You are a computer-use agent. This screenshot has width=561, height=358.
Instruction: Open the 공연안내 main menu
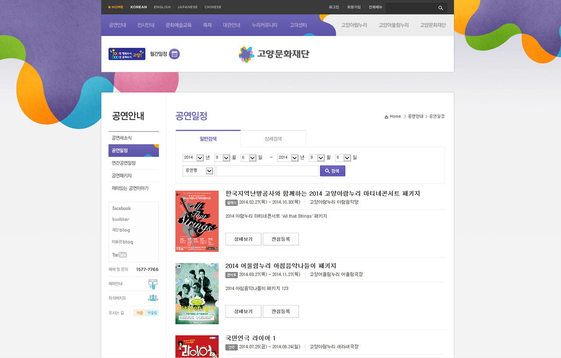point(117,25)
